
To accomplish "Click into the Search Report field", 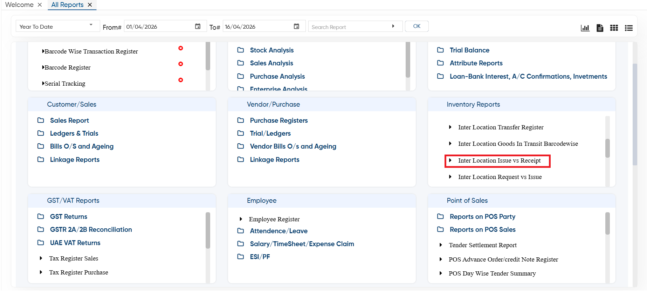I will [x=350, y=27].
